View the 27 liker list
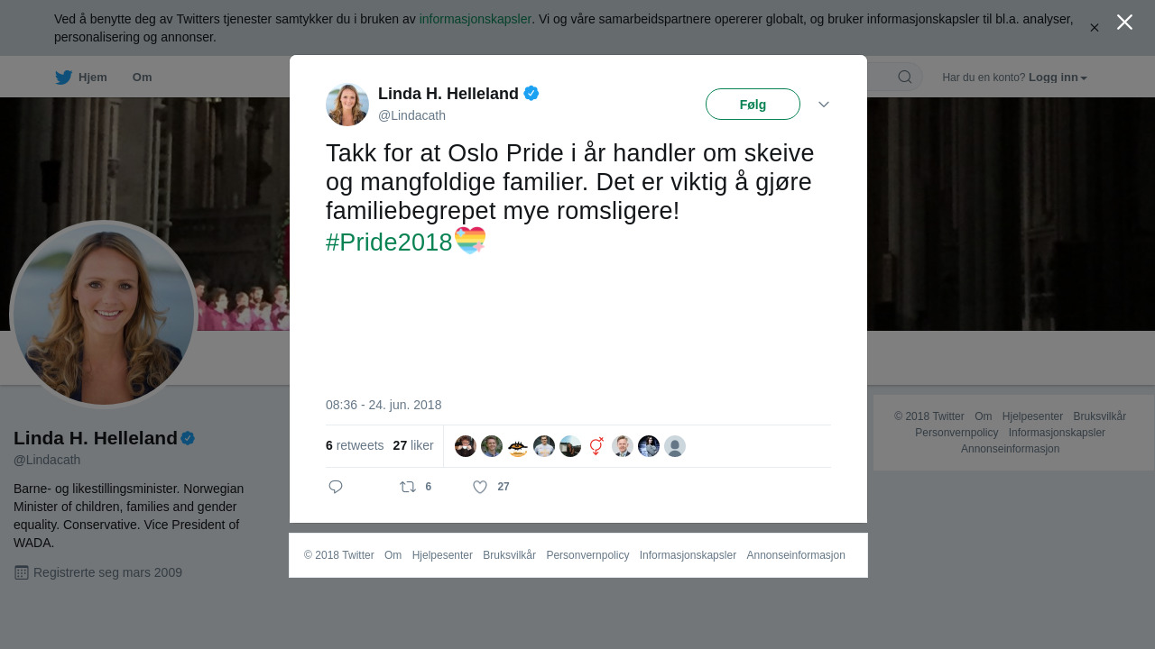This screenshot has width=1155, height=649. [413, 445]
